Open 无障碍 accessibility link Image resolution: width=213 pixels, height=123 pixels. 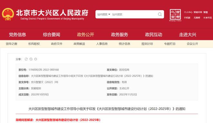click(197, 18)
